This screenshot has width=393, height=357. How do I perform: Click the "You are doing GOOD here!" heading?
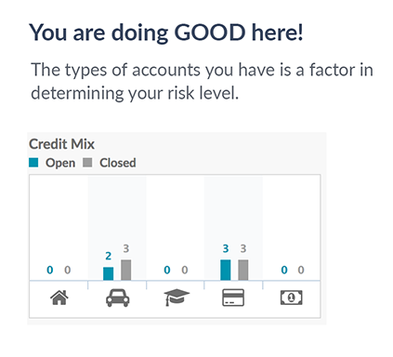166,33
